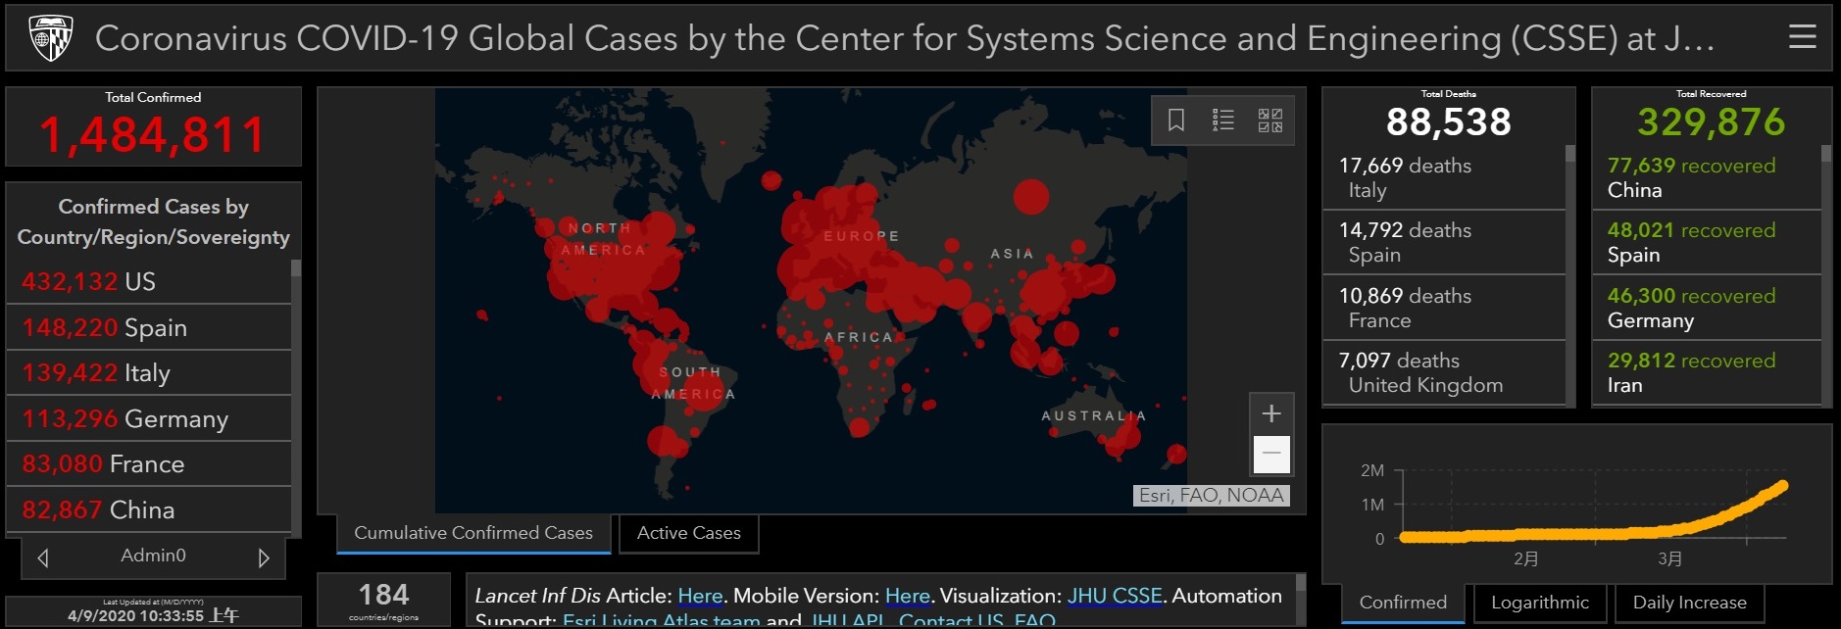Go to next Admin level arrow
This screenshot has width=1841, height=629.
tap(263, 557)
